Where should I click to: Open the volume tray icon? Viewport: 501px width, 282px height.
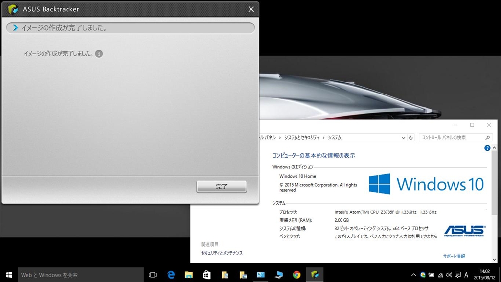[449, 275]
